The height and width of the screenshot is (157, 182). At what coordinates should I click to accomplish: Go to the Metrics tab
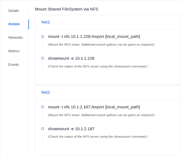click(x=14, y=51)
